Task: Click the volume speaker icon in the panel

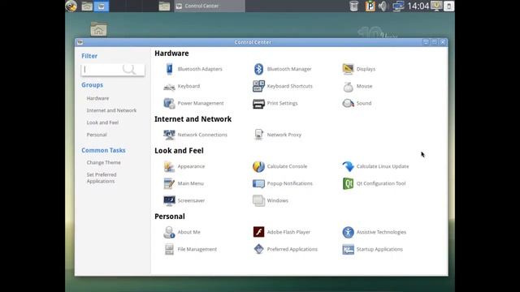Action: (x=383, y=6)
